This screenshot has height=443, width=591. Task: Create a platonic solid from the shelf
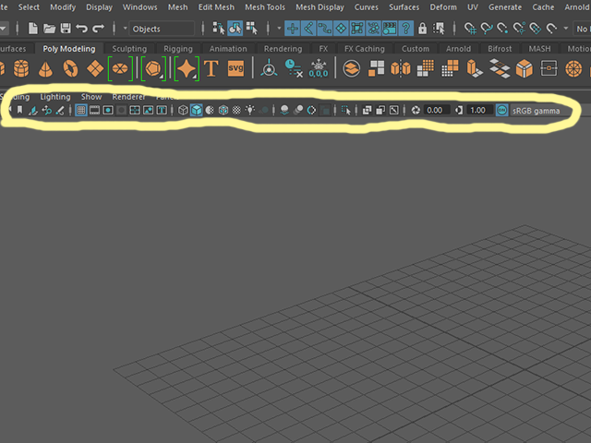[x=153, y=68]
